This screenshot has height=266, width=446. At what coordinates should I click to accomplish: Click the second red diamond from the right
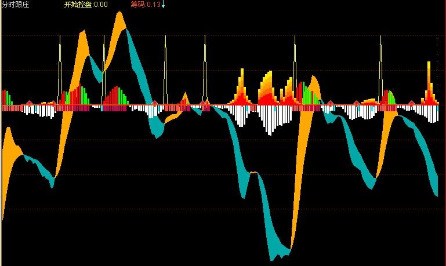(x=356, y=103)
